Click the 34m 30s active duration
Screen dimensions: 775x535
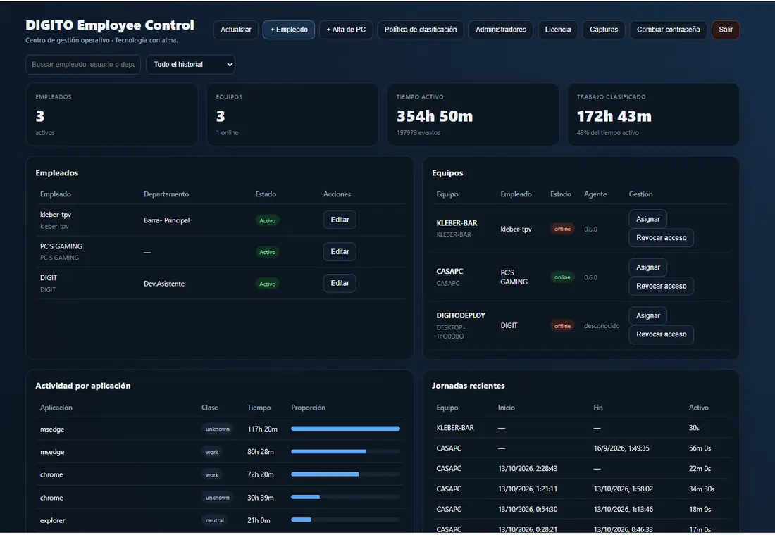tap(701, 489)
